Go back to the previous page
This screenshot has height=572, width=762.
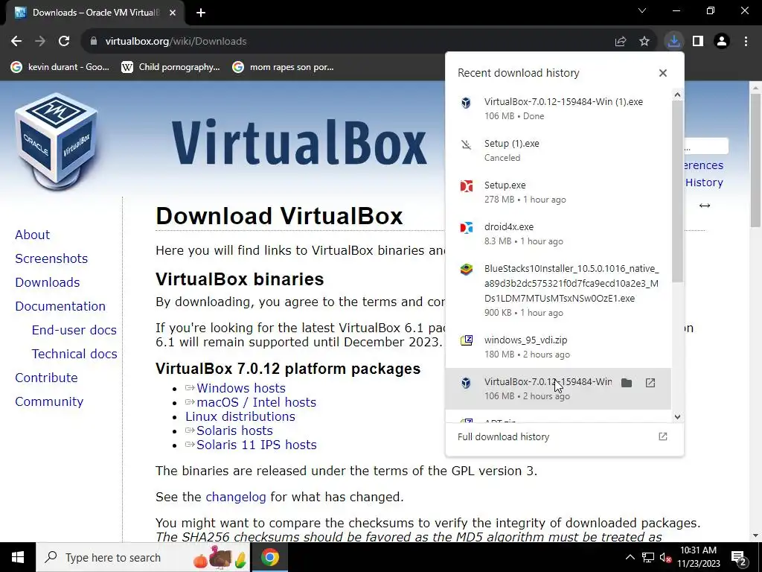pos(16,42)
